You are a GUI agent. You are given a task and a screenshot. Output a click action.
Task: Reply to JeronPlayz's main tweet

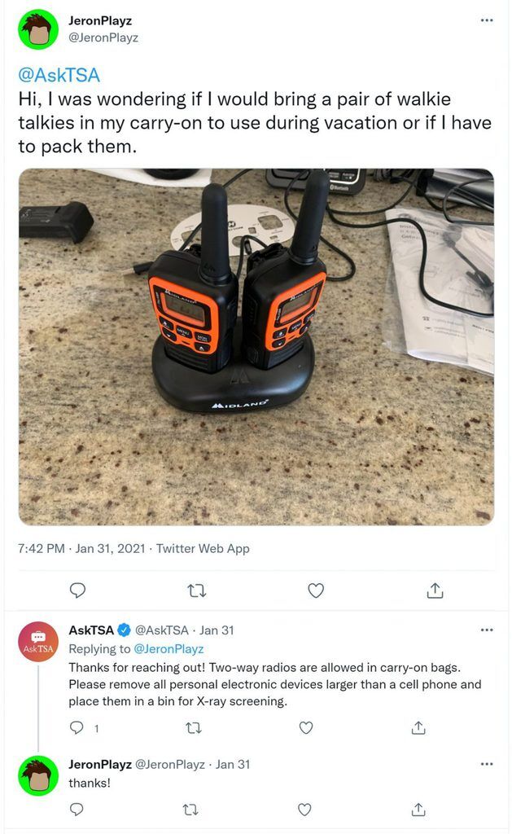[77, 590]
